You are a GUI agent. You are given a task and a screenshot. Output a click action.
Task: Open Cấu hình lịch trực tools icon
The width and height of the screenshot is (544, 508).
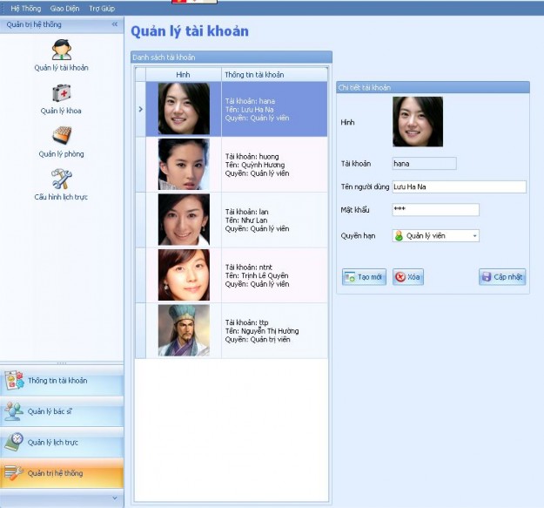[62, 180]
